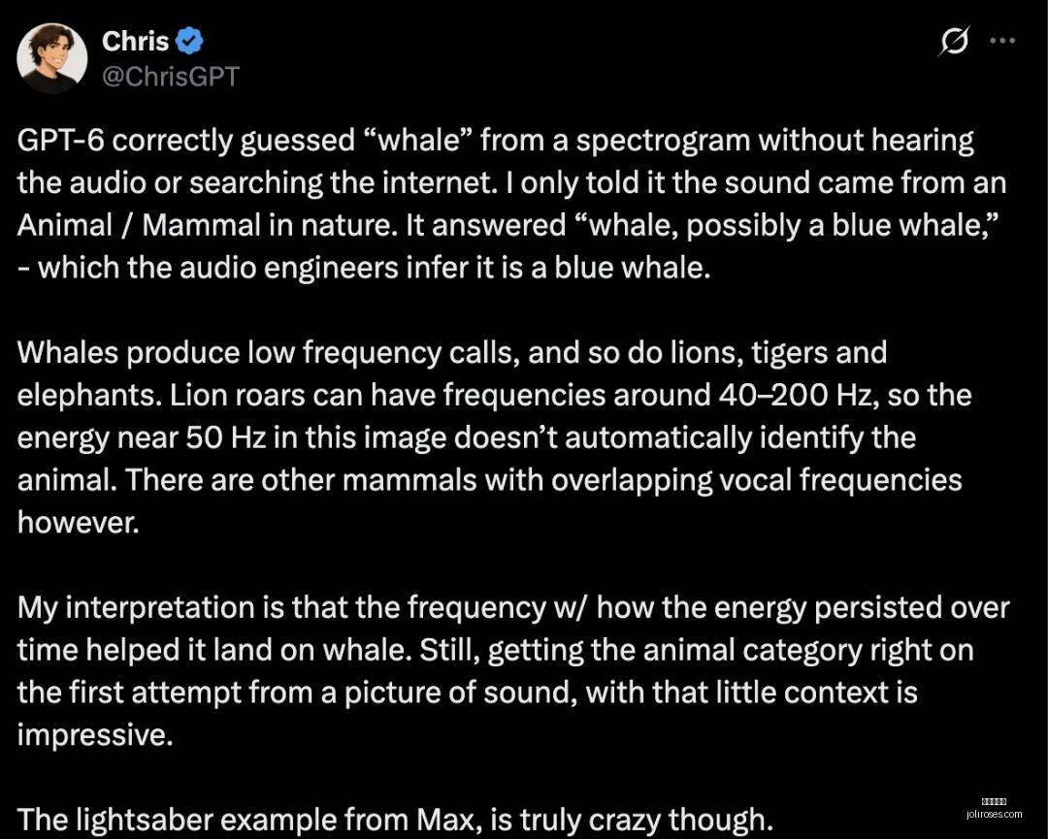The image size is (1048, 839).
Task: Click the display name Chris
Action: point(136,42)
